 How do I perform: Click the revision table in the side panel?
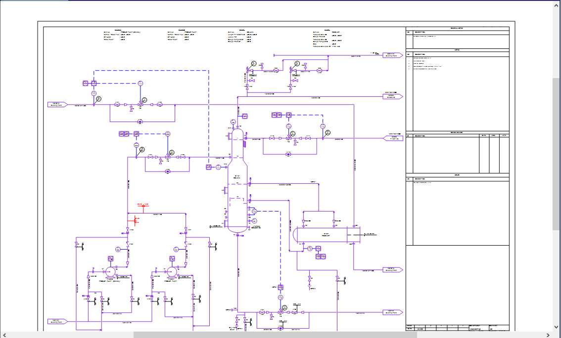pos(457,152)
